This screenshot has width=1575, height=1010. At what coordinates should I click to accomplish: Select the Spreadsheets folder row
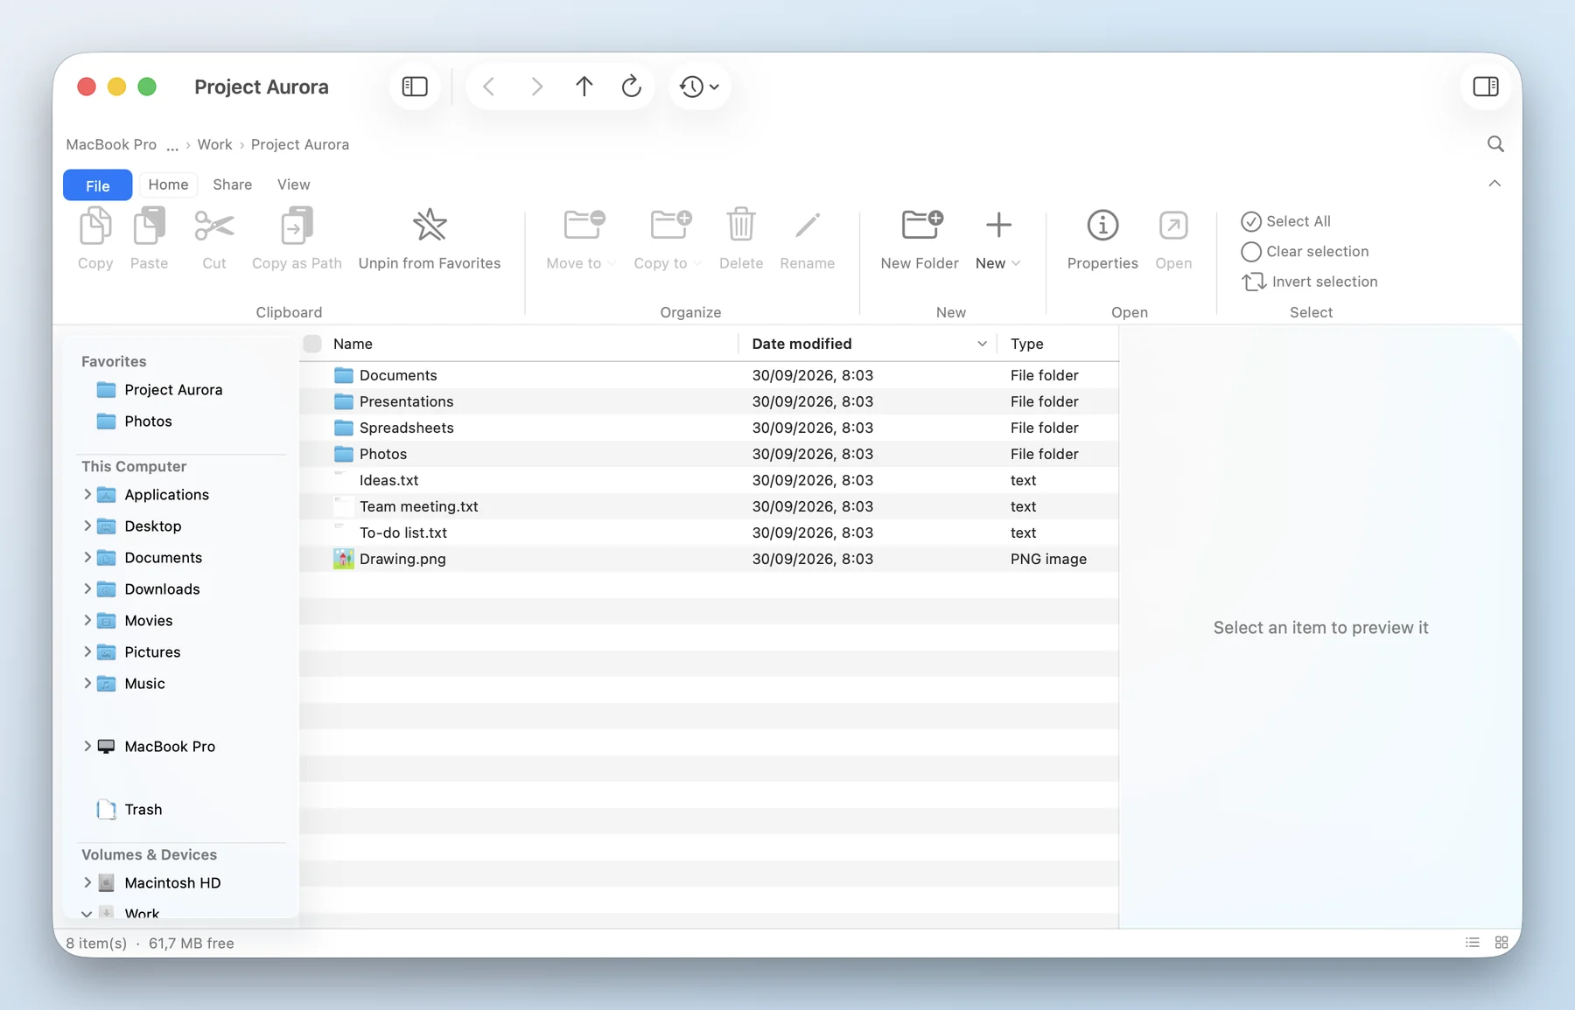709,428
